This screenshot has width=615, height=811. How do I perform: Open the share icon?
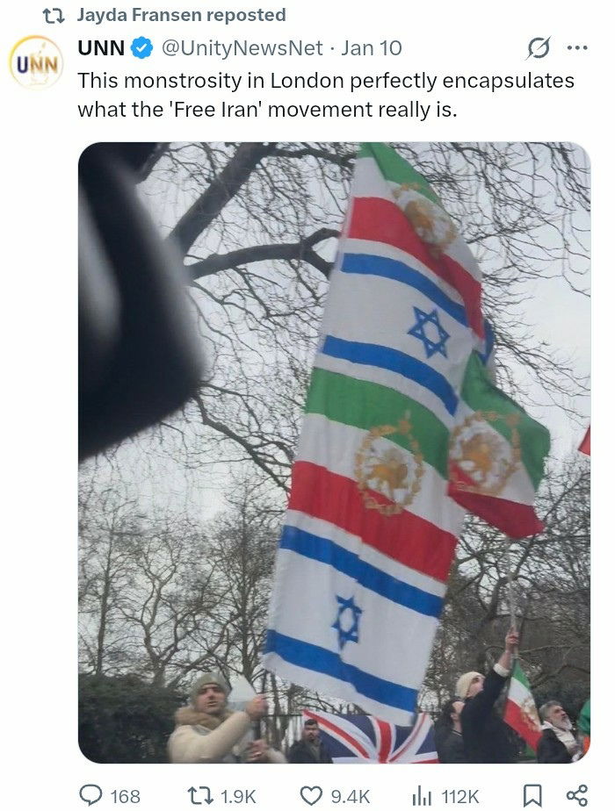point(576,795)
